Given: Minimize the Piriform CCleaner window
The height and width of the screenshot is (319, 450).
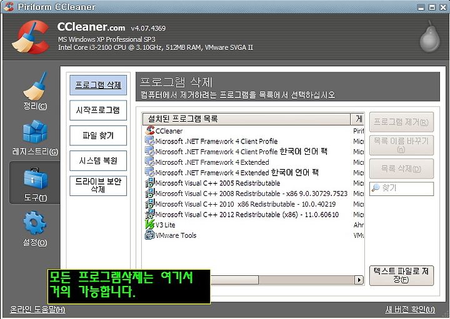Looking at the screenshot, I should [x=421, y=7].
